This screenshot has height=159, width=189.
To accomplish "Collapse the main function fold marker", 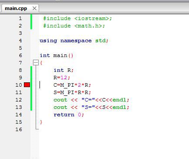I will [x=36, y=63].
